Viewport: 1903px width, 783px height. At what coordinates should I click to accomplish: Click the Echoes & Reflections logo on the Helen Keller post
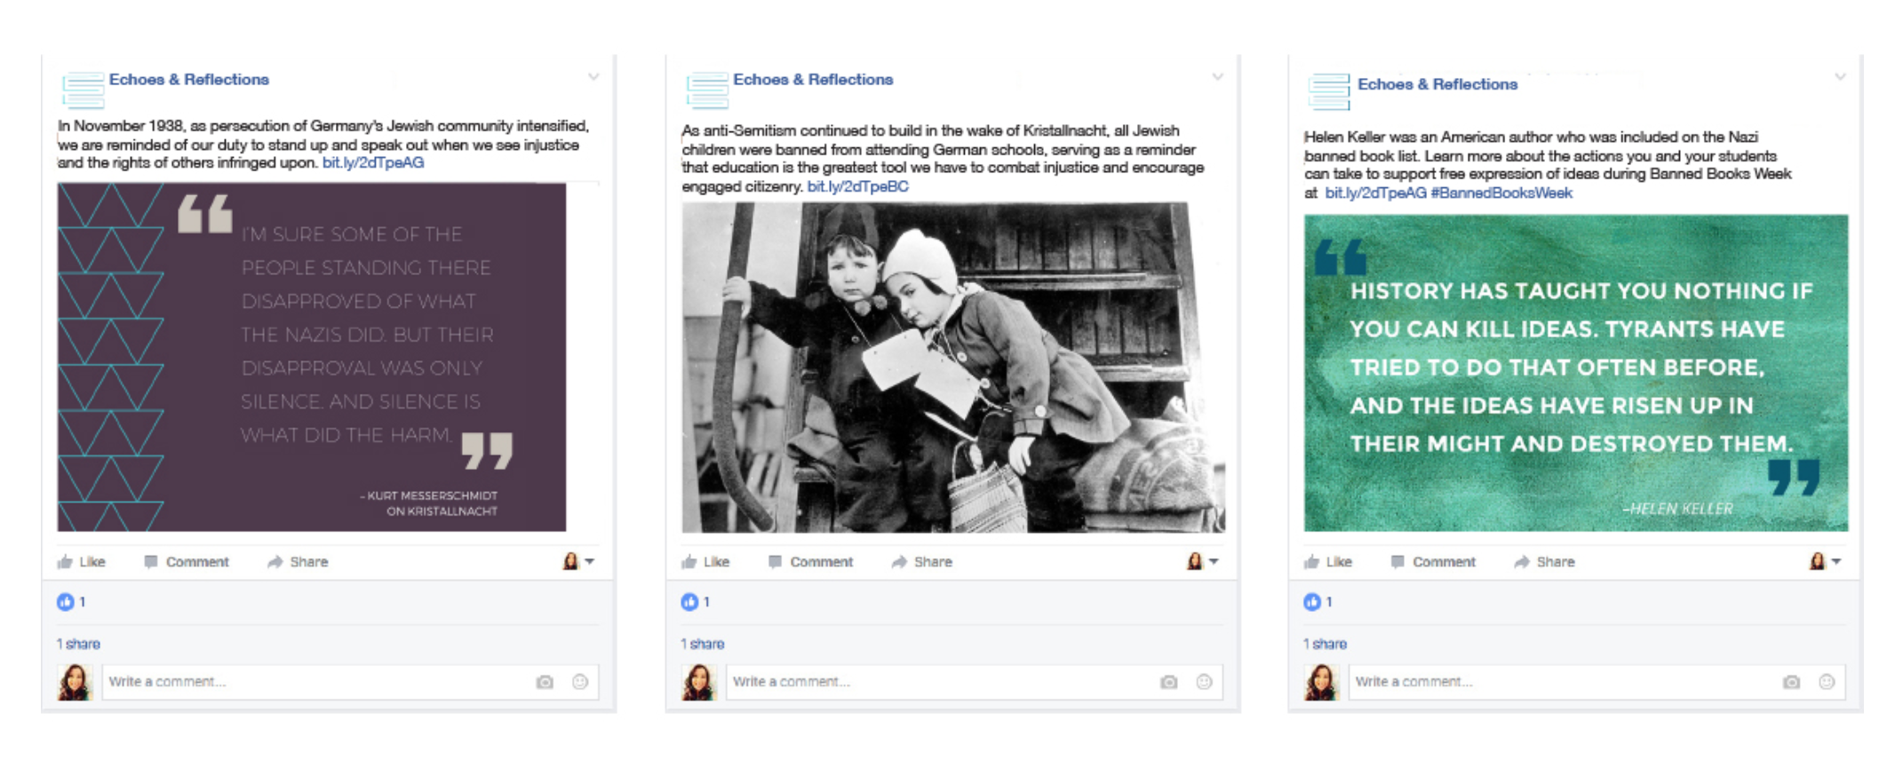click(1329, 91)
